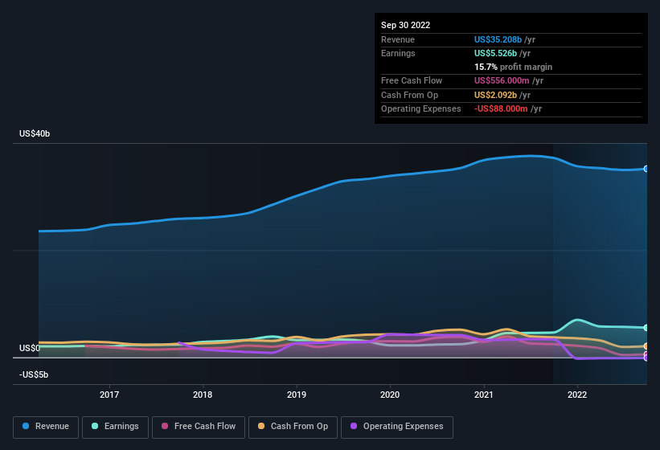Click the 15.7% profit margin text
The width and height of the screenshot is (660, 450).
[x=513, y=67]
